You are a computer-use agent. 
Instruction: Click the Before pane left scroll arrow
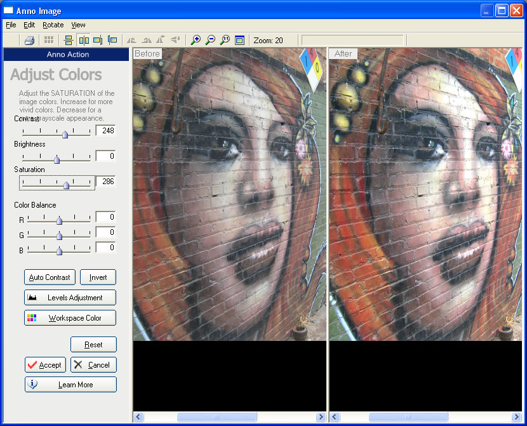pyautogui.click(x=138, y=417)
